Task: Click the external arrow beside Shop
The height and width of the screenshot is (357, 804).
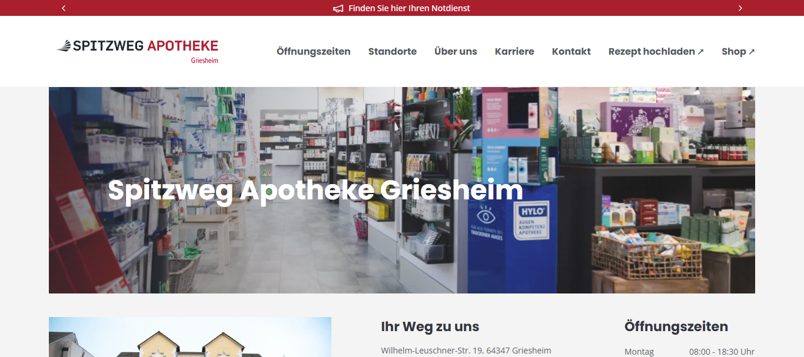Action: [752, 52]
